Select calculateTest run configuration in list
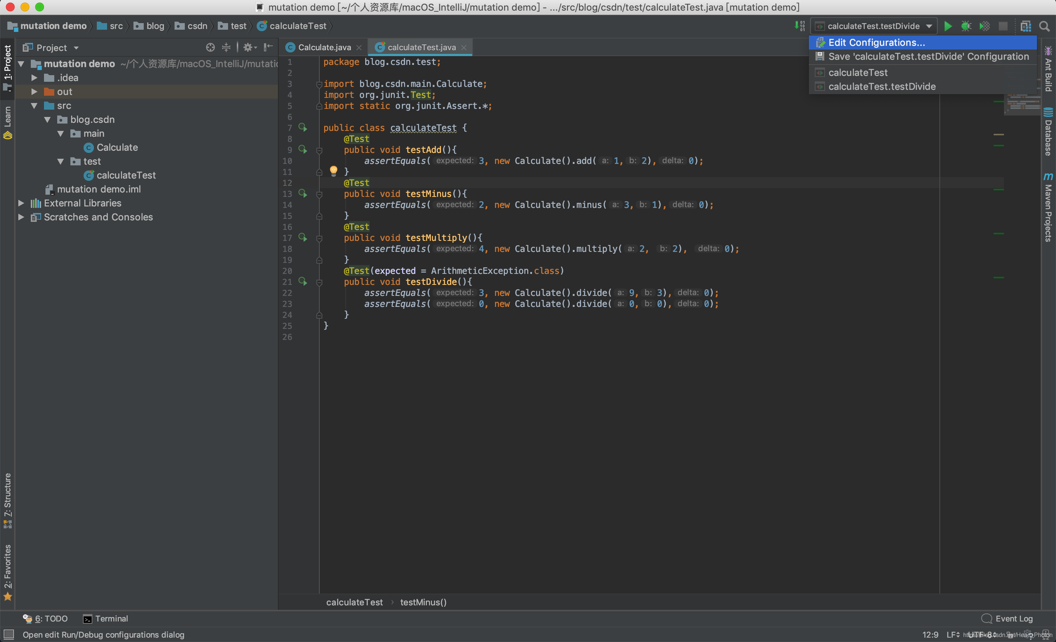Screen dimensions: 1056x642 923,73
